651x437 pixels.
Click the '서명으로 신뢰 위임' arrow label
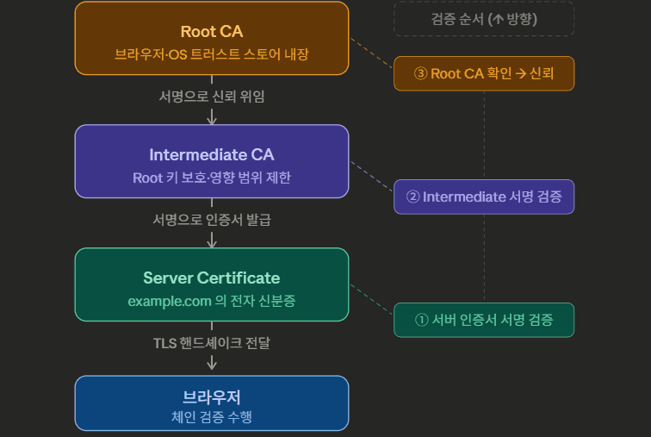point(212,97)
